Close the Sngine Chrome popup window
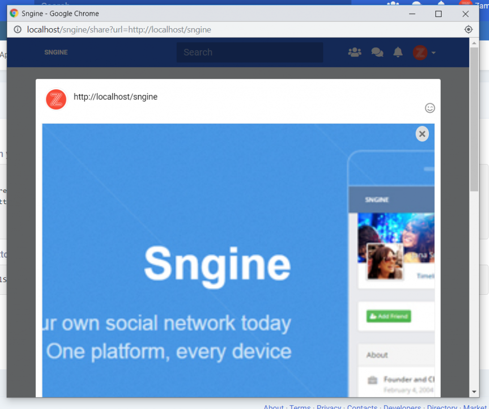This screenshot has width=489, height=409. click(x=465, y=14)
